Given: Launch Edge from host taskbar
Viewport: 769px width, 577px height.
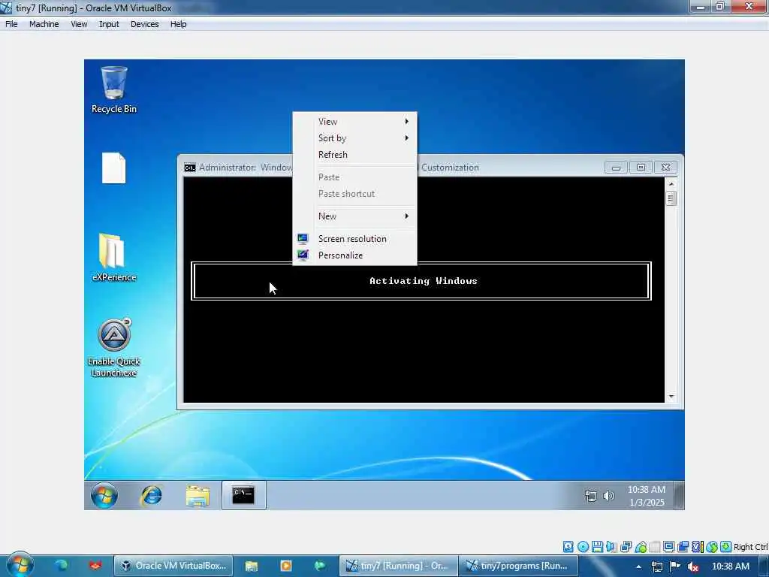Looking at the screenshot, I should coord(62,566).
